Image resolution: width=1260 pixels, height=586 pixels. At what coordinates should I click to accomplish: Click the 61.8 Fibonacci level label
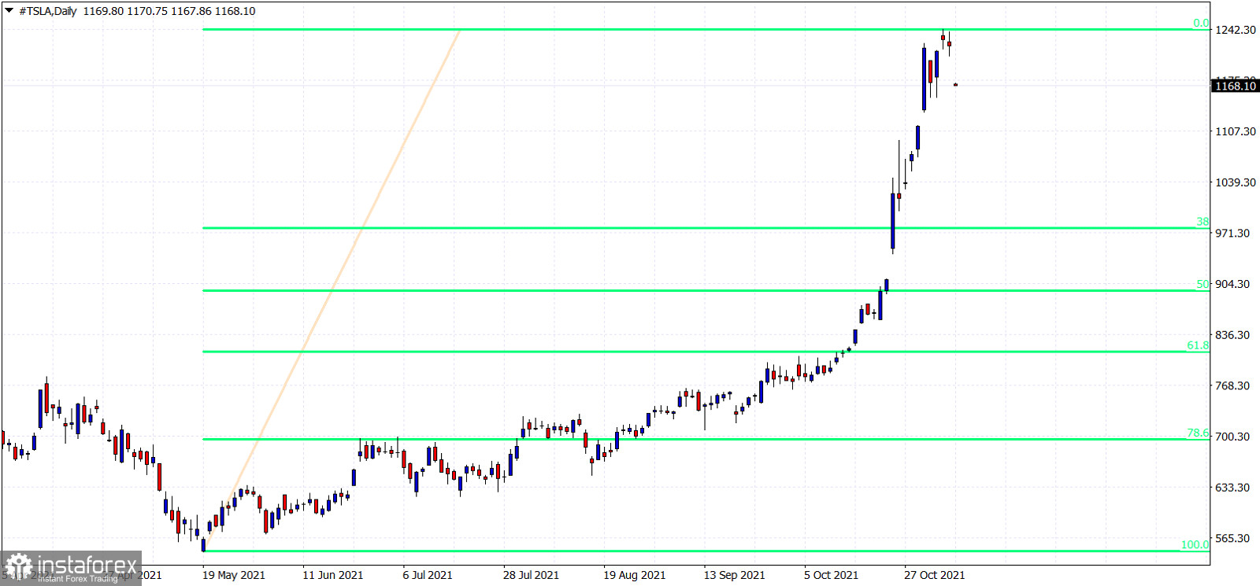[x=1198, y=345]
